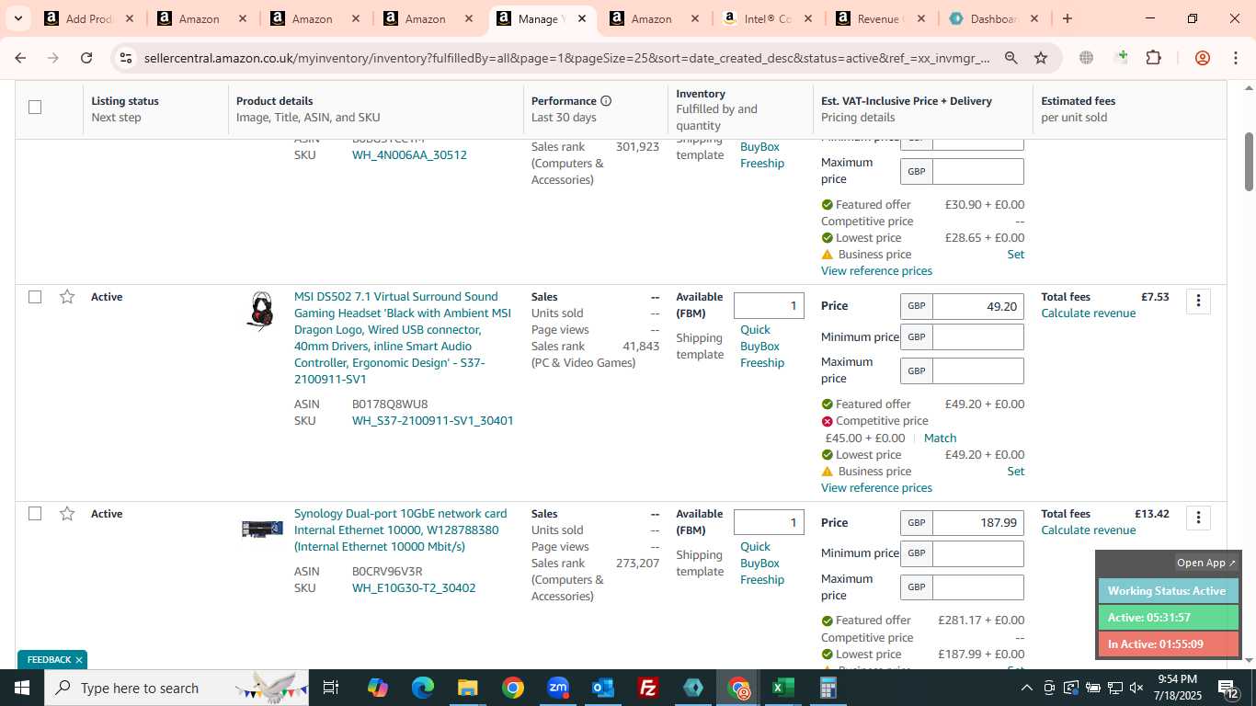Open File Explorer from taskbar

[x=468, y=688]
